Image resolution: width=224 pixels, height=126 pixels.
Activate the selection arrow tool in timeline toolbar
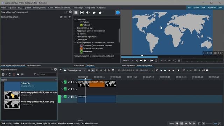(x=93, y=70)
